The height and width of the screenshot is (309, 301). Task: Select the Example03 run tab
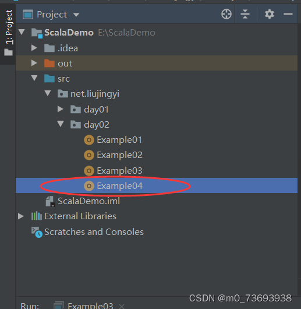[x=84, y=306]
